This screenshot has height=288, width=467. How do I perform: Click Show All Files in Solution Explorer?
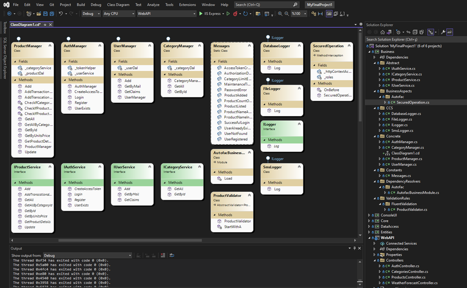click(x=421, y=32)
